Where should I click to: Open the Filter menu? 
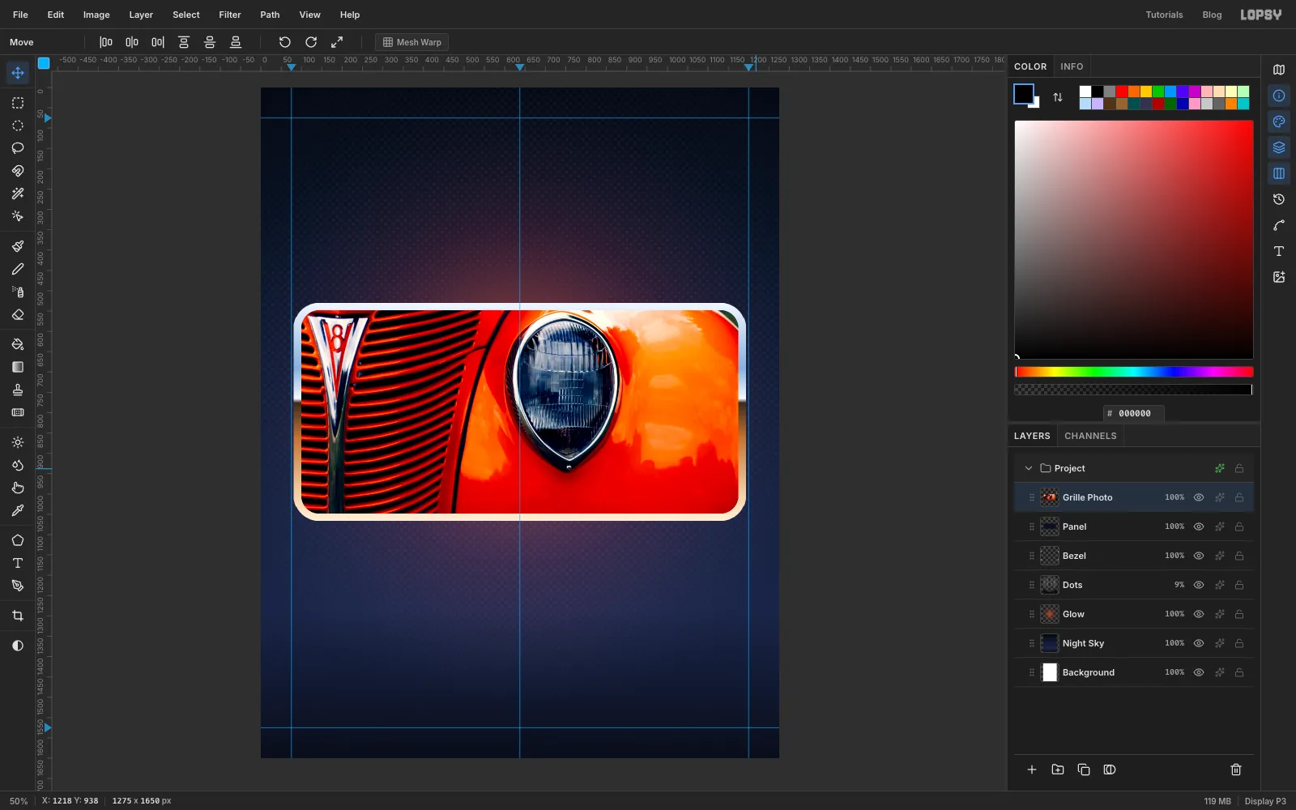(x=230, y=15)
